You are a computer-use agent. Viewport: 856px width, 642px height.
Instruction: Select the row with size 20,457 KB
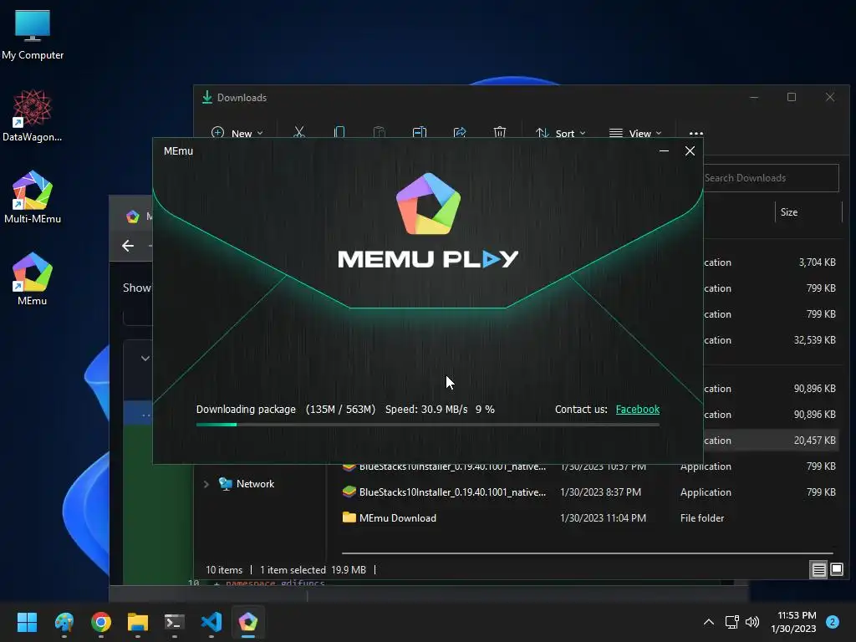point(772,441)
